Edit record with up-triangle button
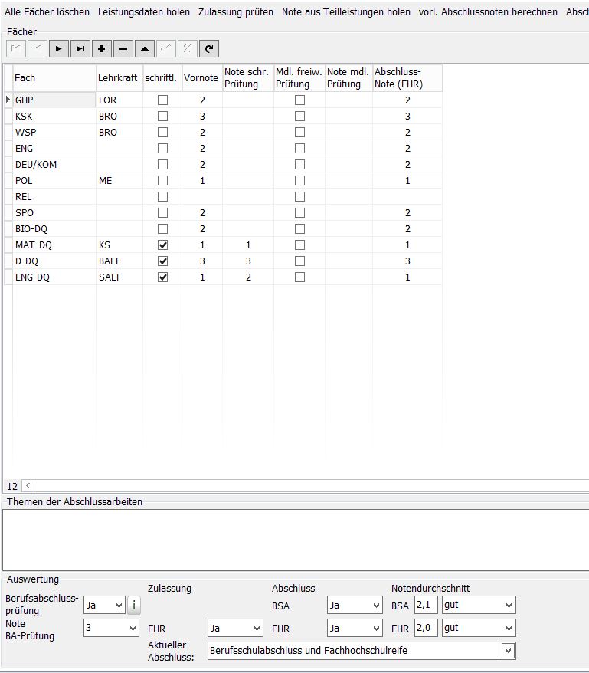Image resolution: width=589 pixels, height=673 pixels. coord(145,48)
